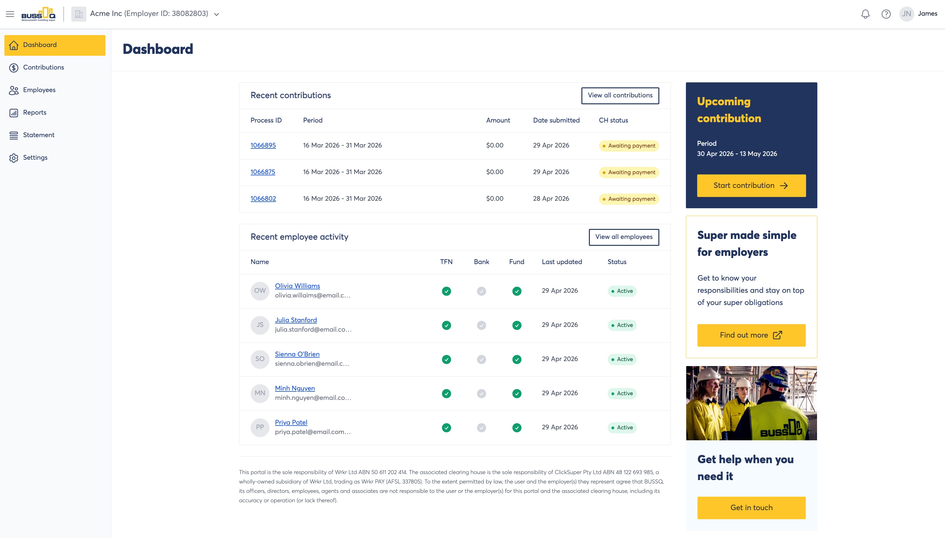This screenshot has width=945, height=538.
Task: Expand the Acme Inc employer dropdown chevron
Action: coord(217,14)
